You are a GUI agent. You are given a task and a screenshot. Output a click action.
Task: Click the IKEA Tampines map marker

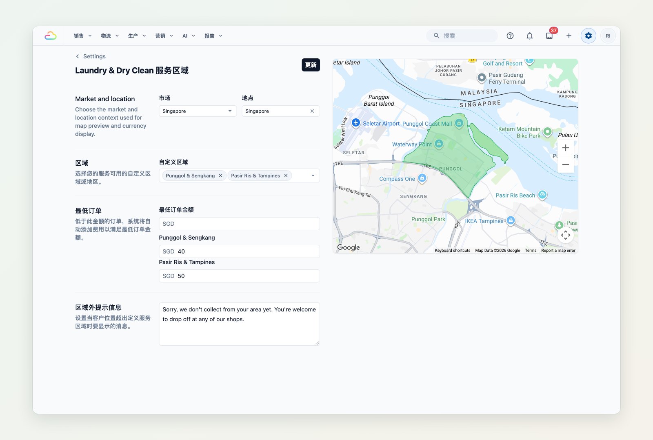coord(511,220)
